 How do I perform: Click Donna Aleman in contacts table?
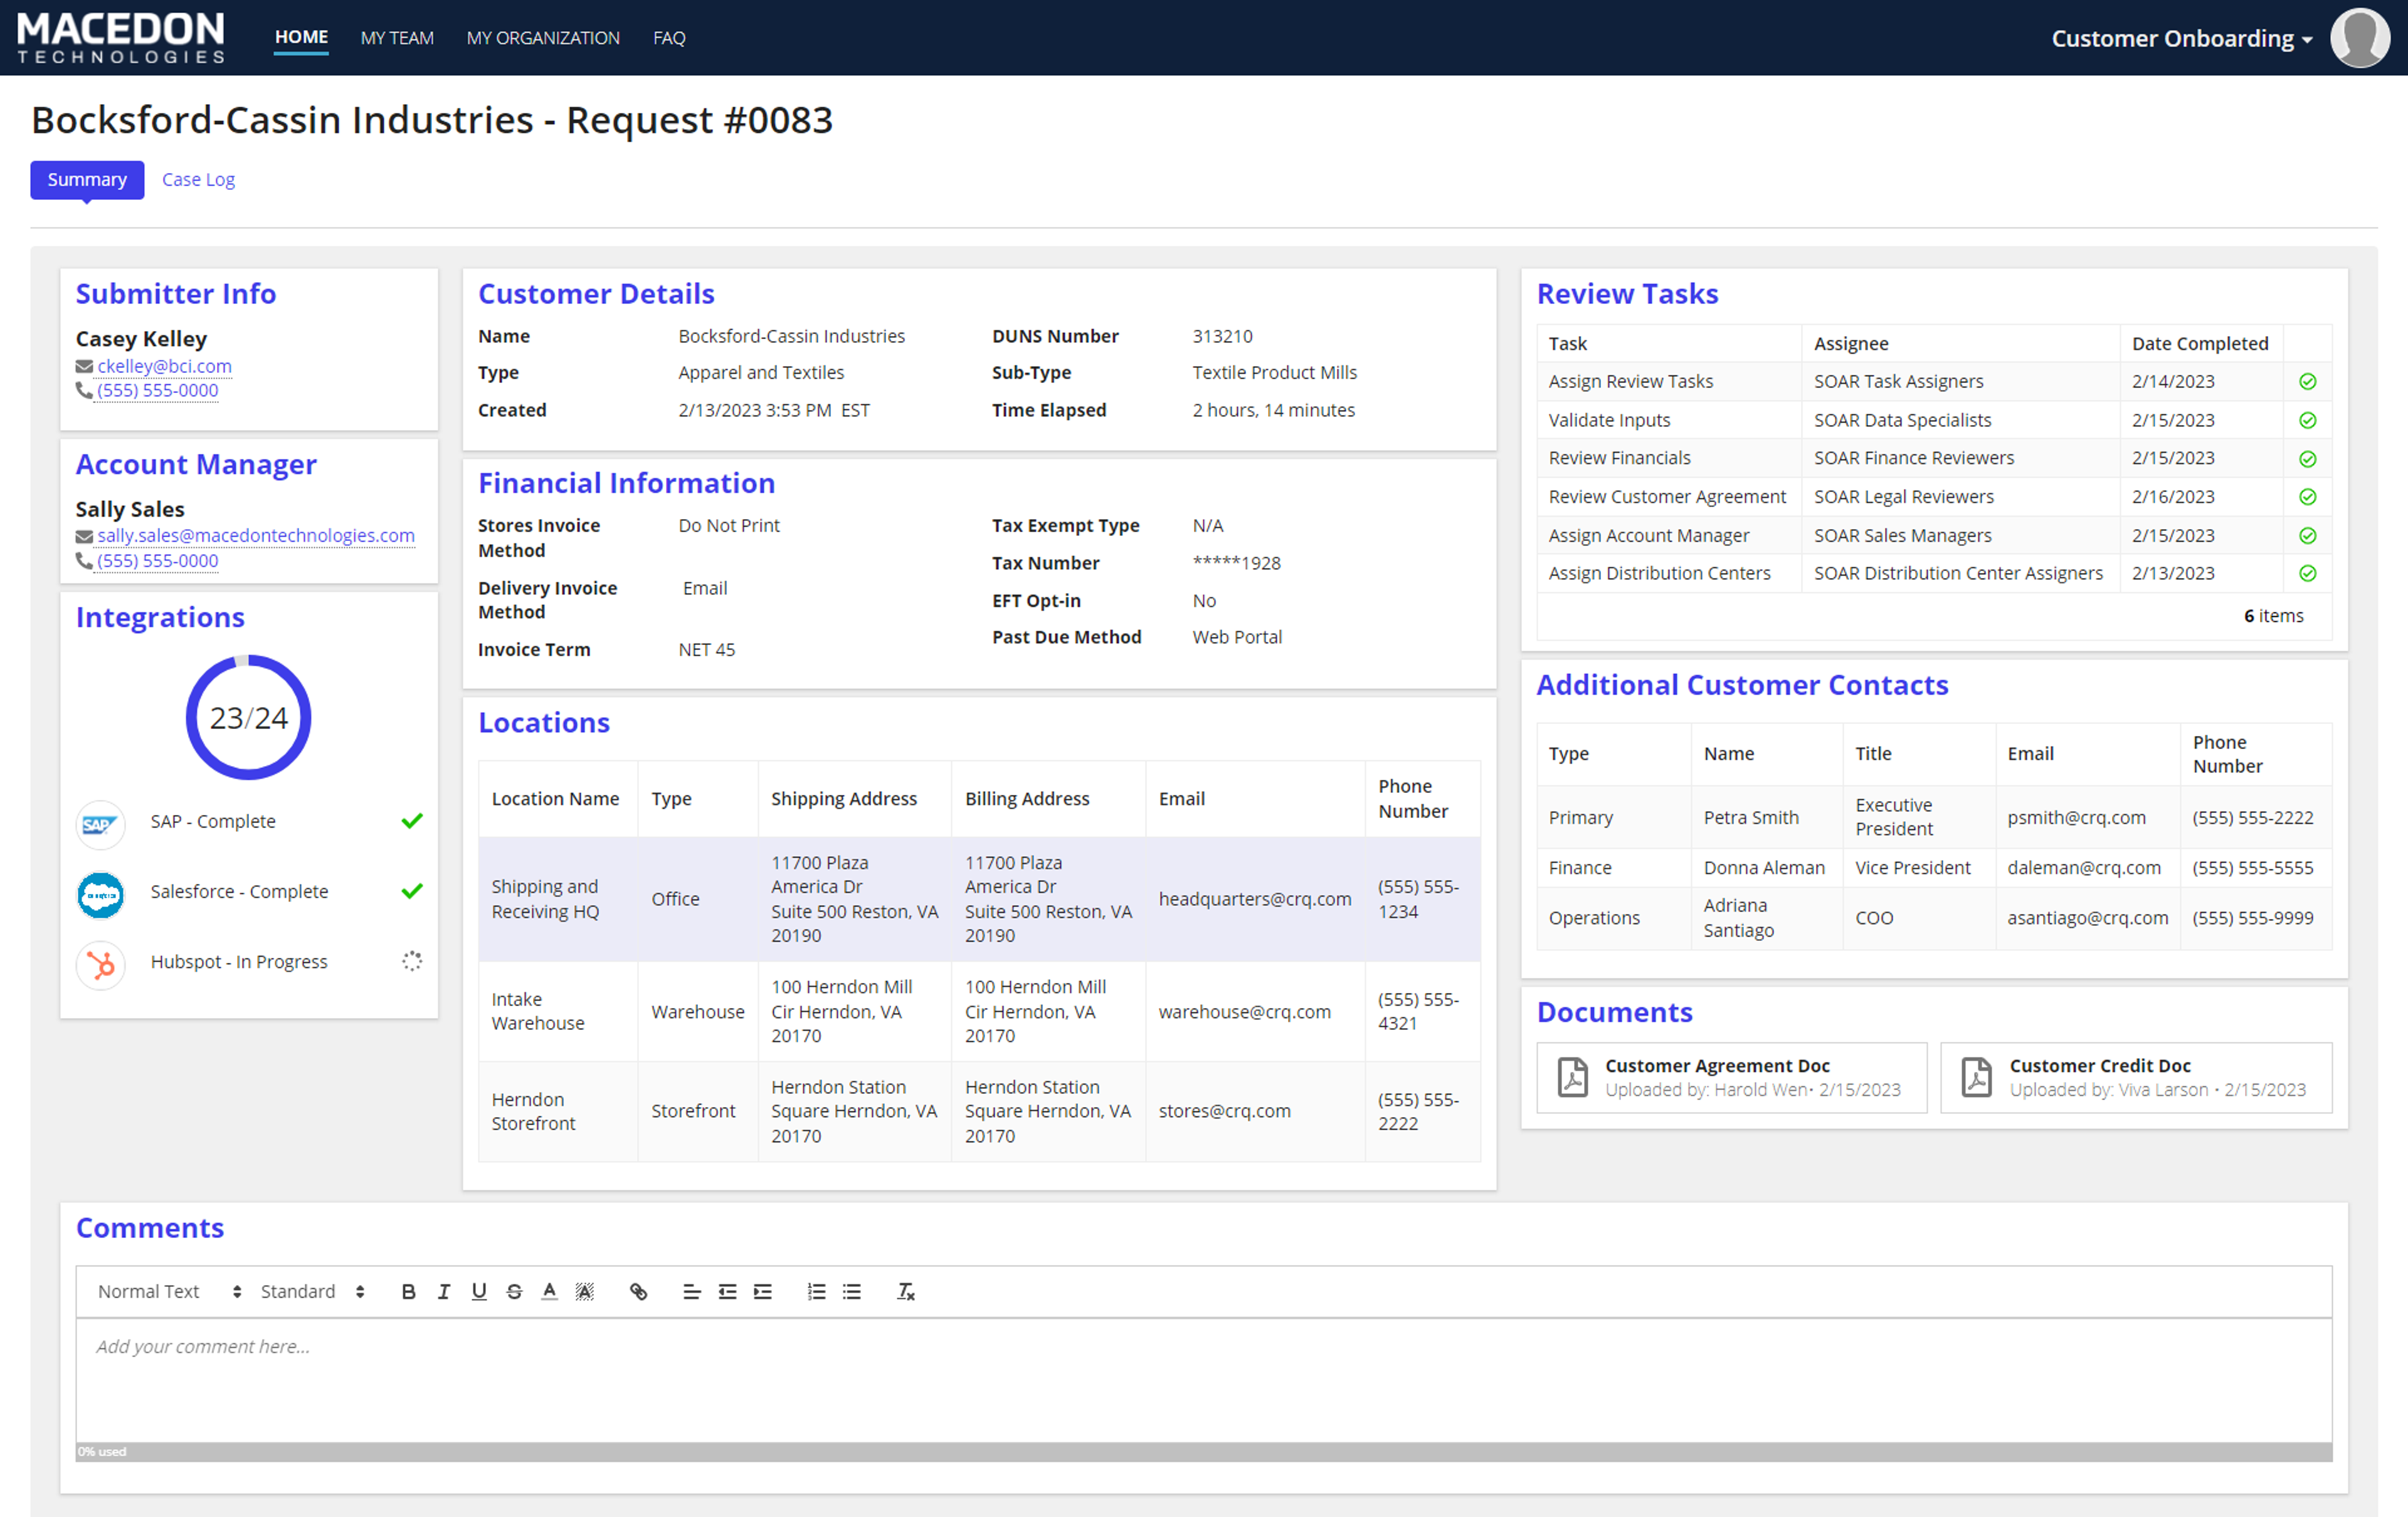pos(1764,868)
